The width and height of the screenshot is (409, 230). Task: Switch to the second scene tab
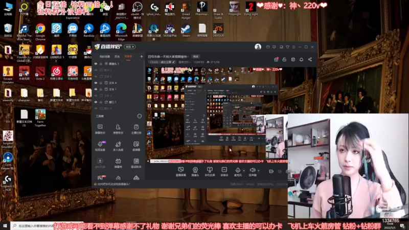[117, 56]
